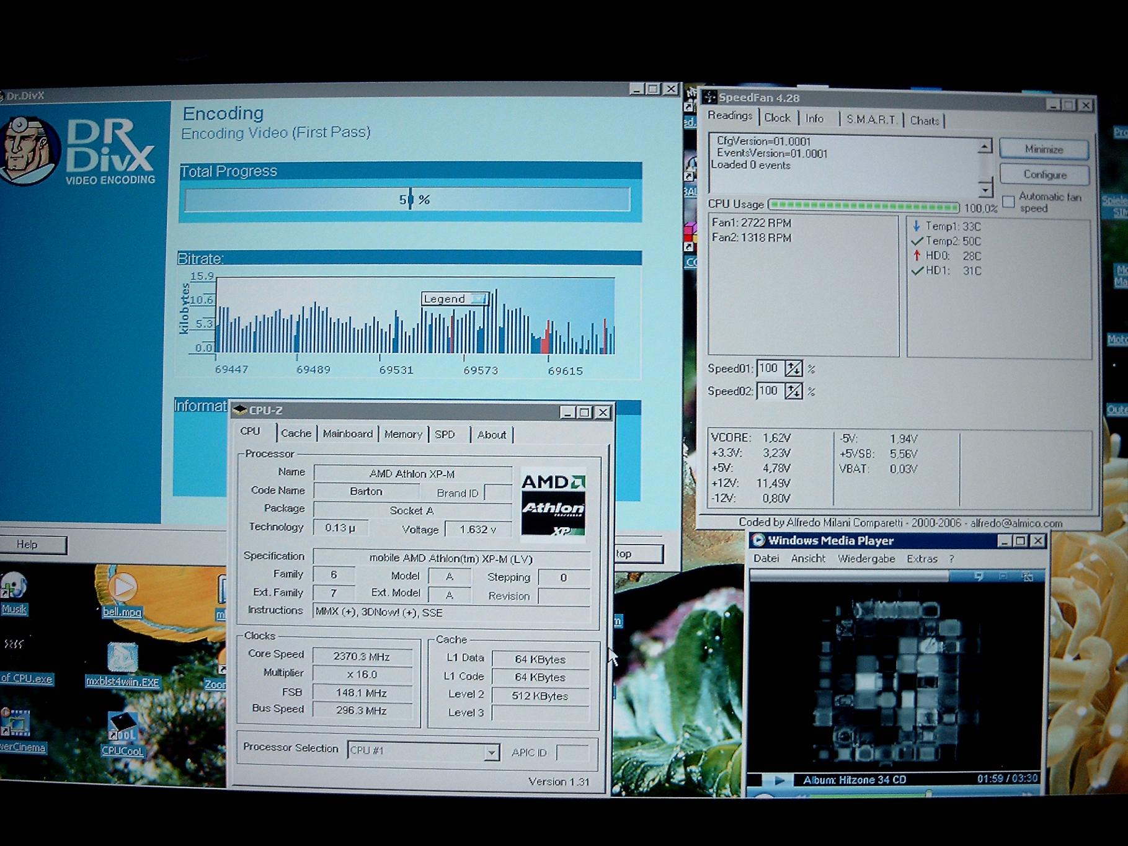The width and height of the screenshot is (1128, 846).
Task: Click the SpeedFan title bar fan icon
Action: [710, 97]
